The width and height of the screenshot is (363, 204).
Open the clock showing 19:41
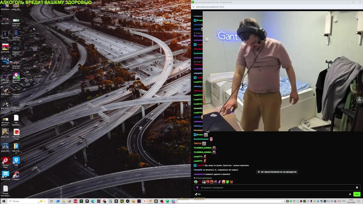click(351, 201)
